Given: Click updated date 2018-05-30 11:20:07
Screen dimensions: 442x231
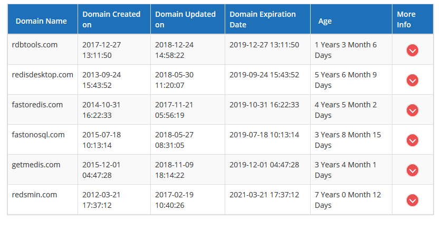Looking at the screenshot, I should (x=174, y=80).
